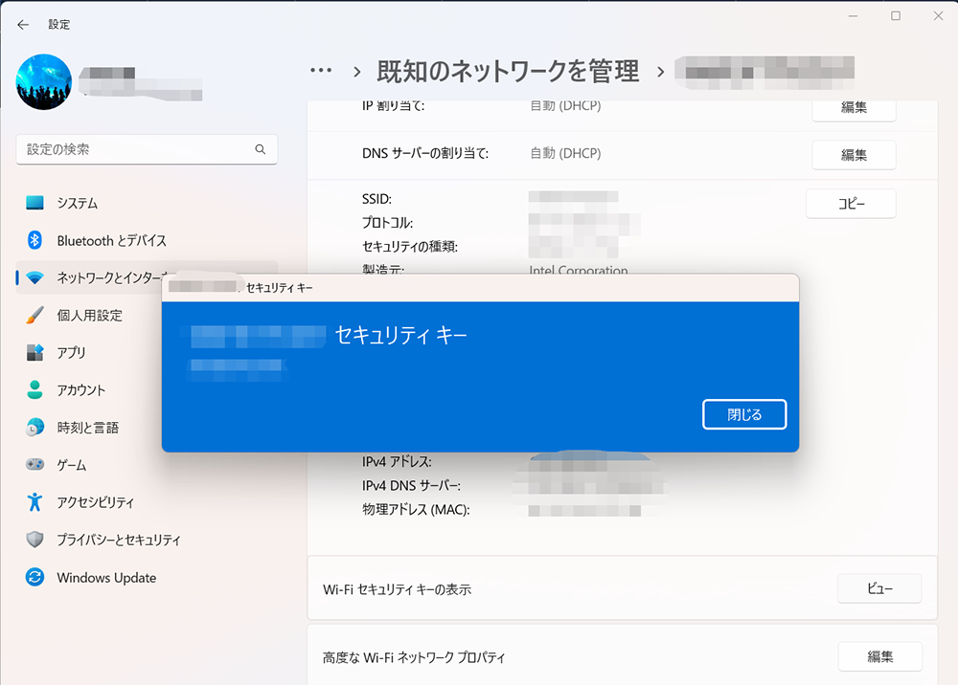Open the アクセシビリティ figure icon
The height and width of the screenshot is (685, 958).
click(35, 502)
